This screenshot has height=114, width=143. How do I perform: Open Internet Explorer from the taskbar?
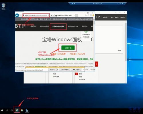[x=17, y=110]
